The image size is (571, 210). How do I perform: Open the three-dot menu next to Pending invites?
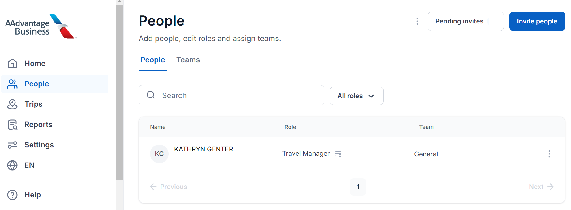[x=417, y=21]
